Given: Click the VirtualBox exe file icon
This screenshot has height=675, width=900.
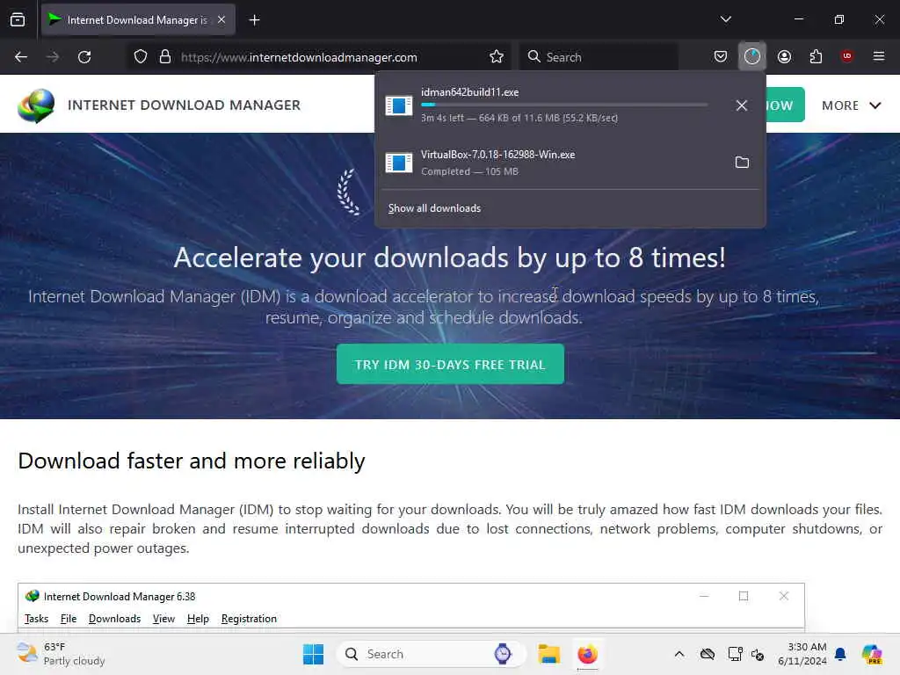Looking at the screenshot, I should 399,163.
